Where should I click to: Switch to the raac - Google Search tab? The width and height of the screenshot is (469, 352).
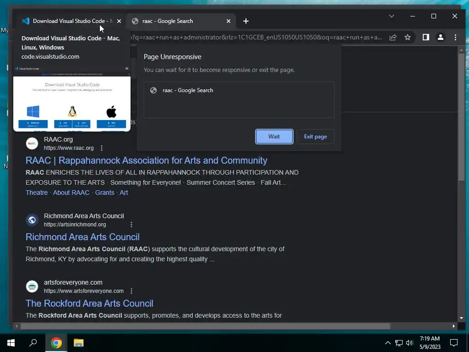point(181,21)
